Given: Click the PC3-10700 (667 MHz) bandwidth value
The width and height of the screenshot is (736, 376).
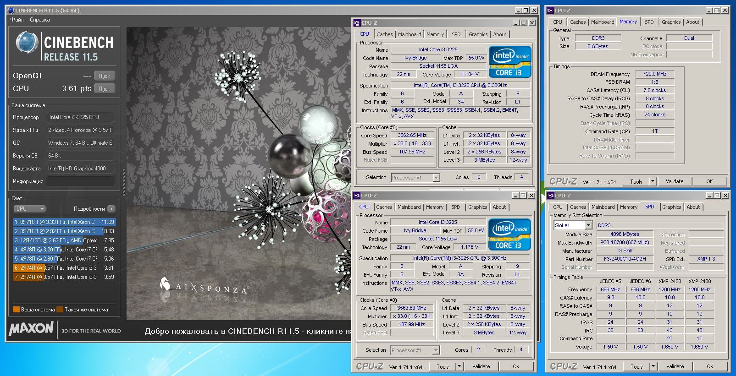Looking at the screenshot, I should [625, 242].
